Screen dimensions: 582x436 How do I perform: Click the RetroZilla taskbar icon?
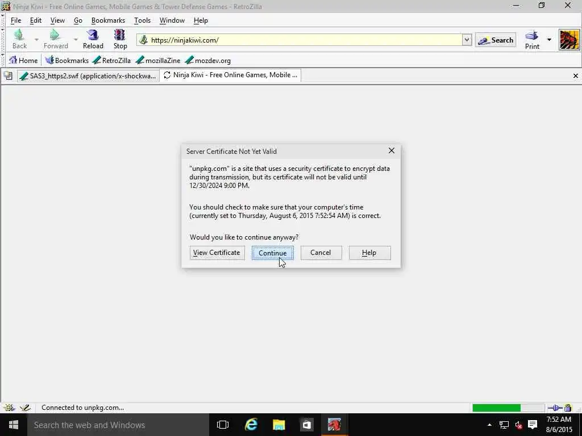click(334, 425)
